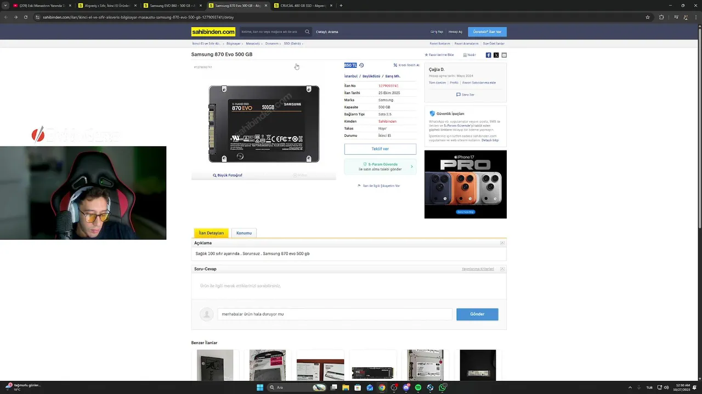Switch to Samsung EVO 860 - 500 GB tab
The height and width of the screenshot is (394, 702).
173,5
